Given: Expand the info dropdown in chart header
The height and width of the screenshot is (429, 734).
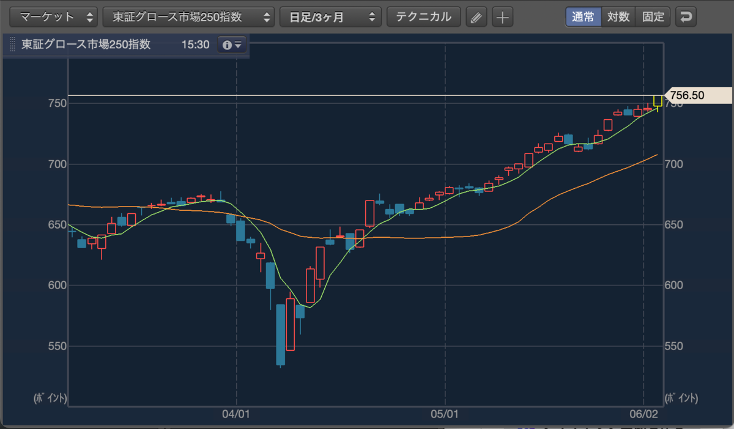Looking at the screenshot, I should pyautogui.click(x=232, y=45).
